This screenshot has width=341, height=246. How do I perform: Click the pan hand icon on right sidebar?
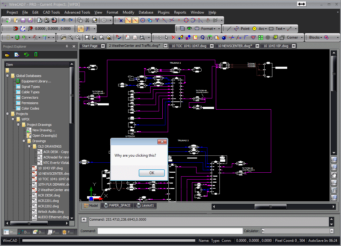[x=334, y=175]
